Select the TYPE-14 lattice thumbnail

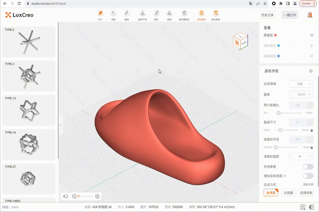coord(29,145)
